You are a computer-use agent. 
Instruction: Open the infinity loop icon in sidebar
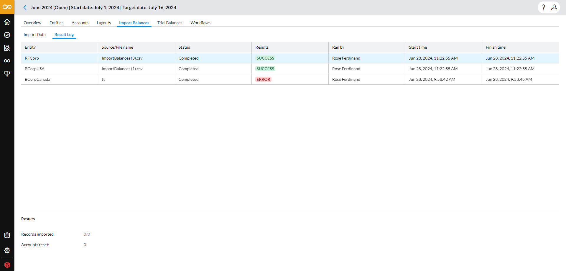pyautogui.click(x=7, y=61)
